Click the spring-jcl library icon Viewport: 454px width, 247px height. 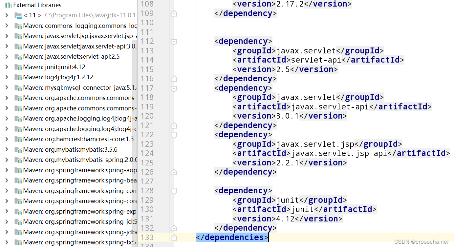(18, 222)
